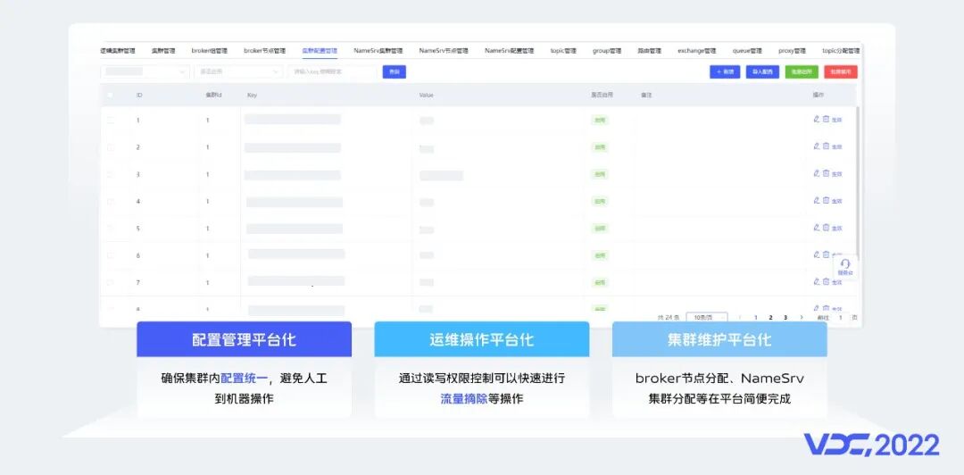Go to previous page with left arrow
Screen dimensions: 964x475
coord(740,318)
